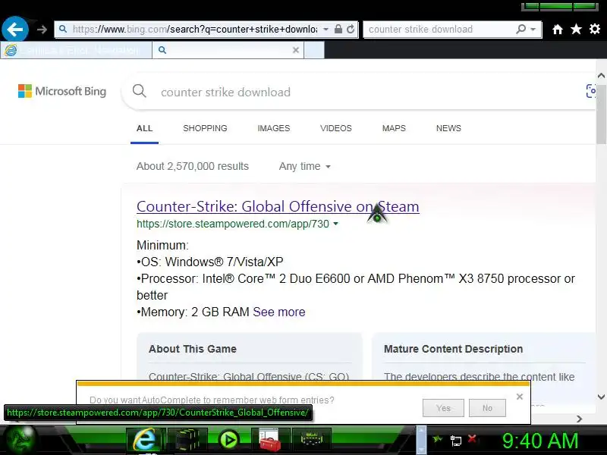Go back using the browser back arrow
Image resolution: width=607 pixels, height=455 pixels.
(x=15, y=30)
